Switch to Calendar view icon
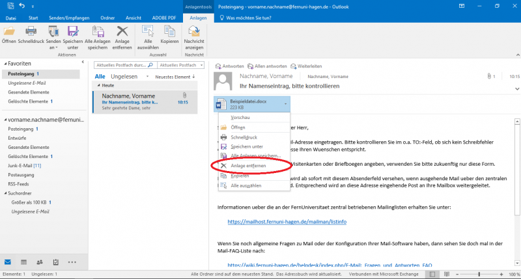Image resolution: width=521 pixels, height=279 pixels. click(x=23, y=262)
